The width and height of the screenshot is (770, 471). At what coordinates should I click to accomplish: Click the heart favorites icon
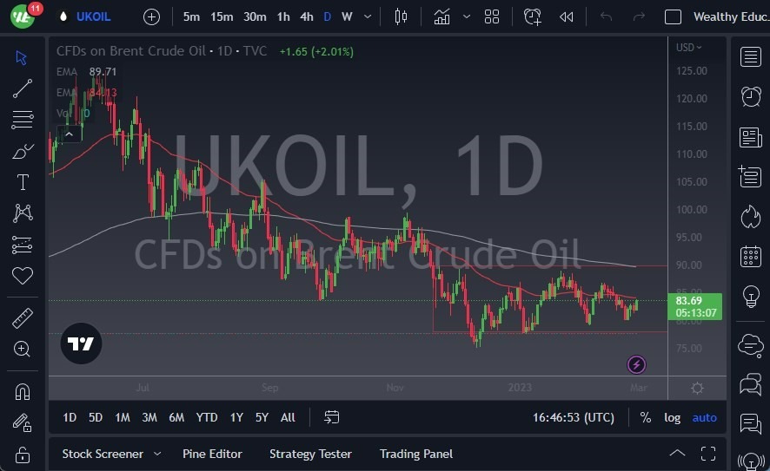[23, 276]
